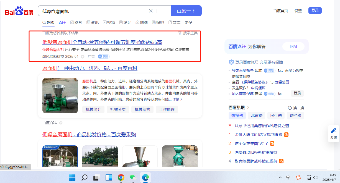The image size is (340, 183).
Task: Open 申请保障 link
Action: click(x=258, y=88)
